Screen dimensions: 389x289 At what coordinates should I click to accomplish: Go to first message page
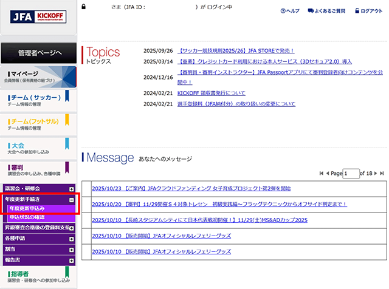click(x=322, y=174)
